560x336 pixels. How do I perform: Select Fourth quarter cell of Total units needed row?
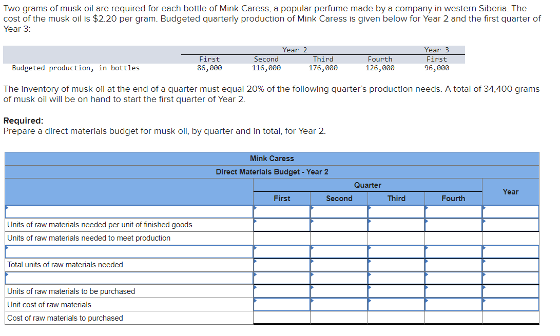coord(453,265)
